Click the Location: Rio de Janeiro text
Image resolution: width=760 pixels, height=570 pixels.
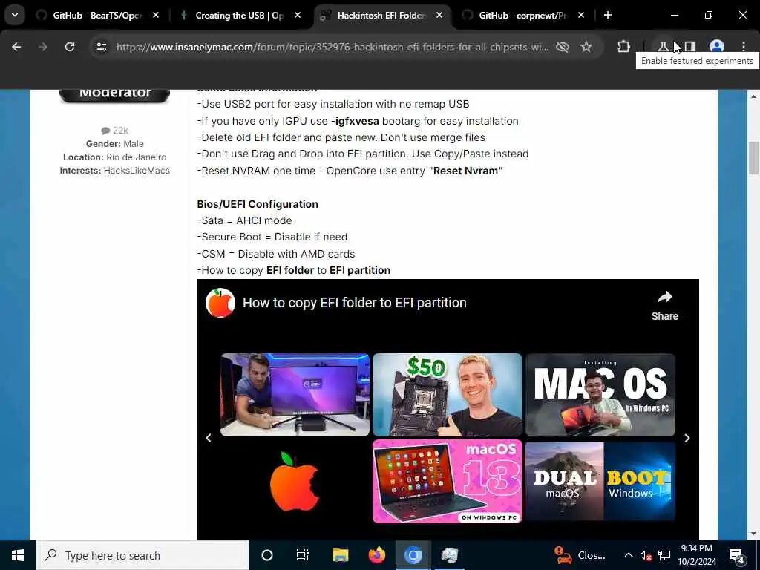115,157
